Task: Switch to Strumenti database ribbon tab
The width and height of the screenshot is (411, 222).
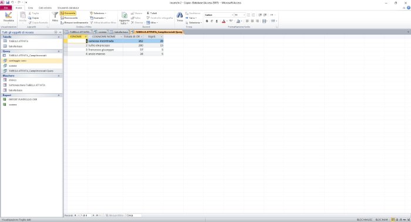Action: (68, 8)
